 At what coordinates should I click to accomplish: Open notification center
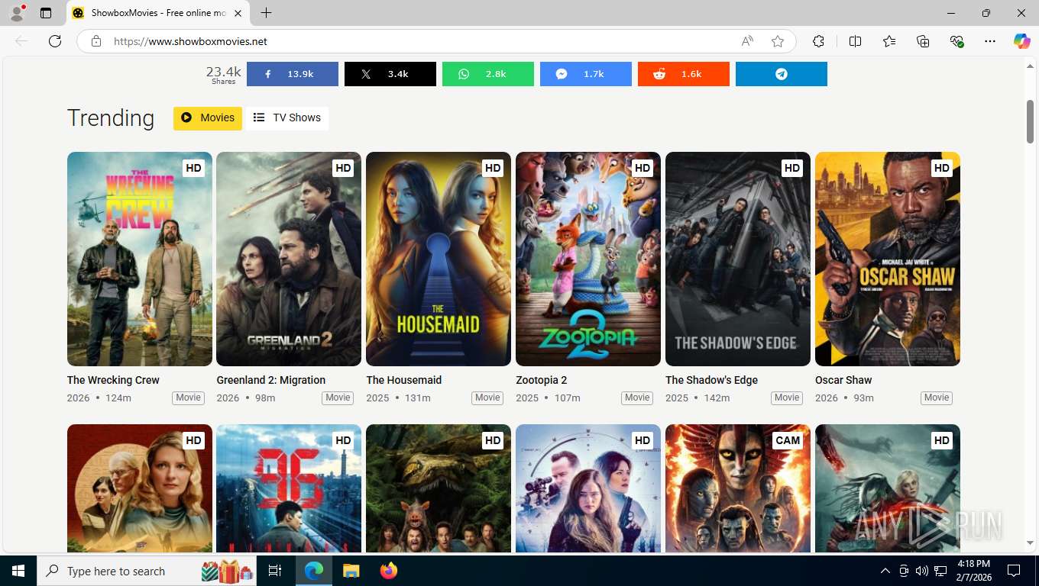click(1014, 571)
